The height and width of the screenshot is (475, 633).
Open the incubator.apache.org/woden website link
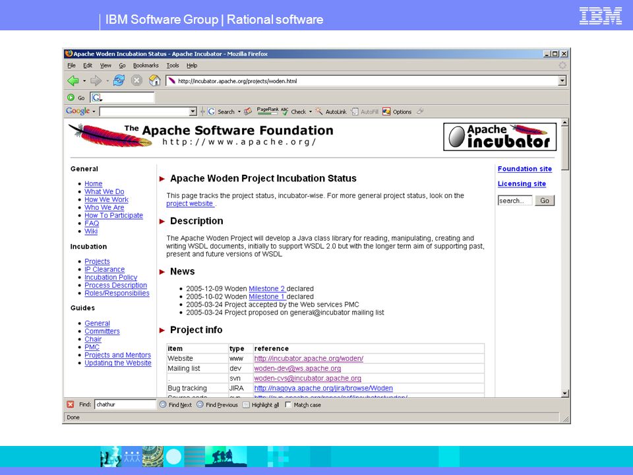[309, 358]
